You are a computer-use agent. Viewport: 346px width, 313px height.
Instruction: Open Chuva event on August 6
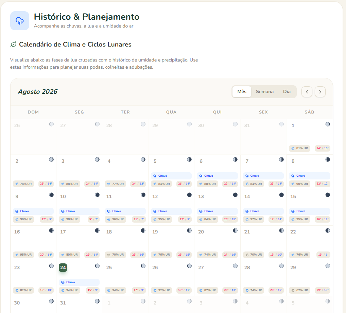point(217,176)
